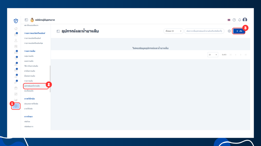Go to last page of results

tap(246, 55)
